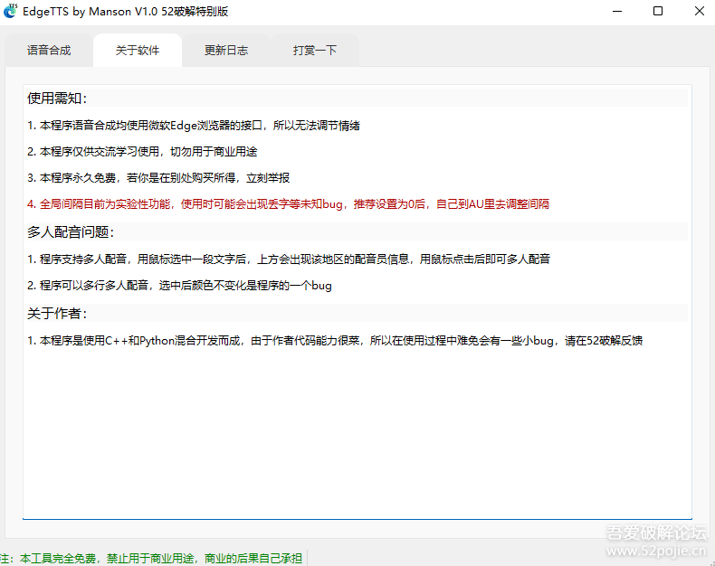Click the EdgeTTS by Manson window title
715x566 pixels.
pos(126,12)
